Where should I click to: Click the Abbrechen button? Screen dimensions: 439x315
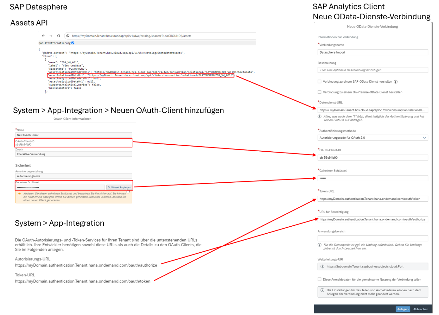421,309
